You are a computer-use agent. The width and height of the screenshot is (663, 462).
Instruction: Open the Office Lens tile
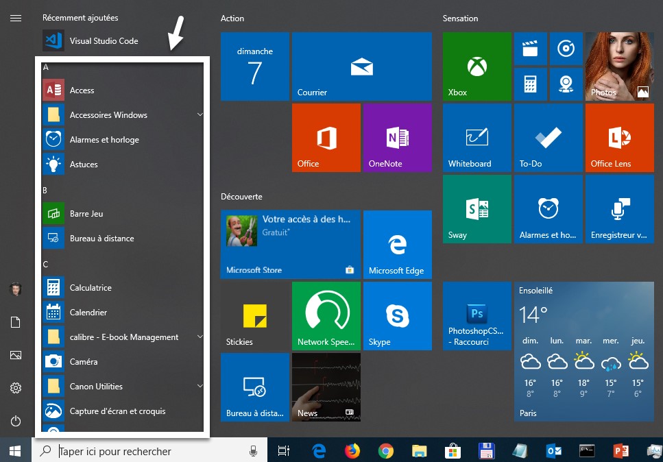tap(619, 138)
